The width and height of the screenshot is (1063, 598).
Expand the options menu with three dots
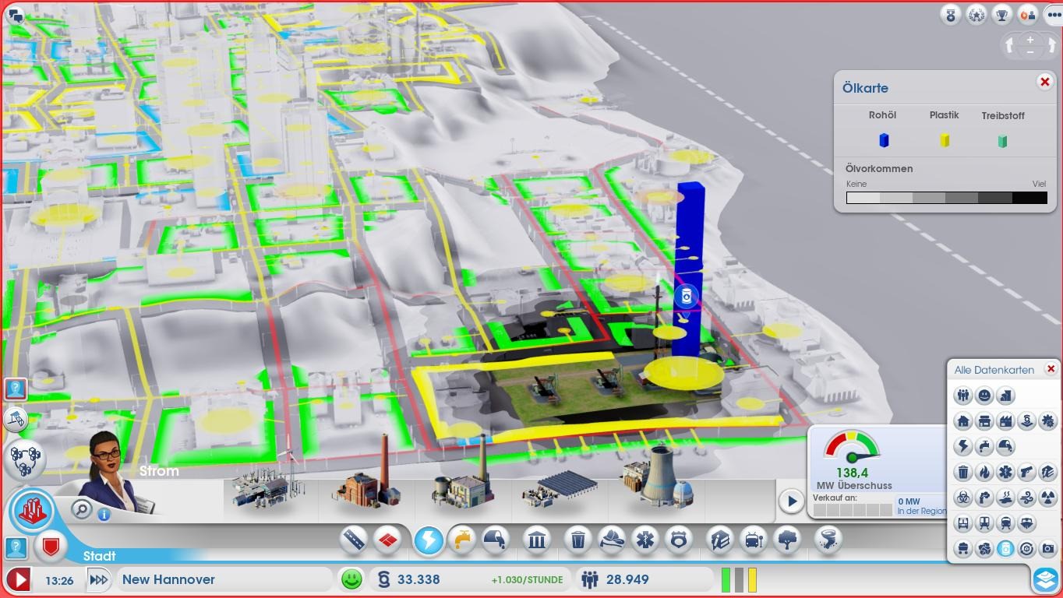click(x=1052, y=15)
